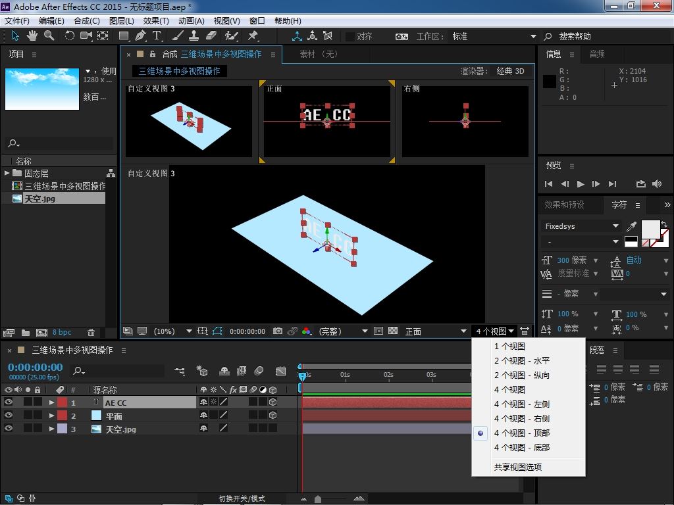Open the viewer magnification (10%) dropdown
The height and width of the screenshot is (505, 674).
[172, 331]
